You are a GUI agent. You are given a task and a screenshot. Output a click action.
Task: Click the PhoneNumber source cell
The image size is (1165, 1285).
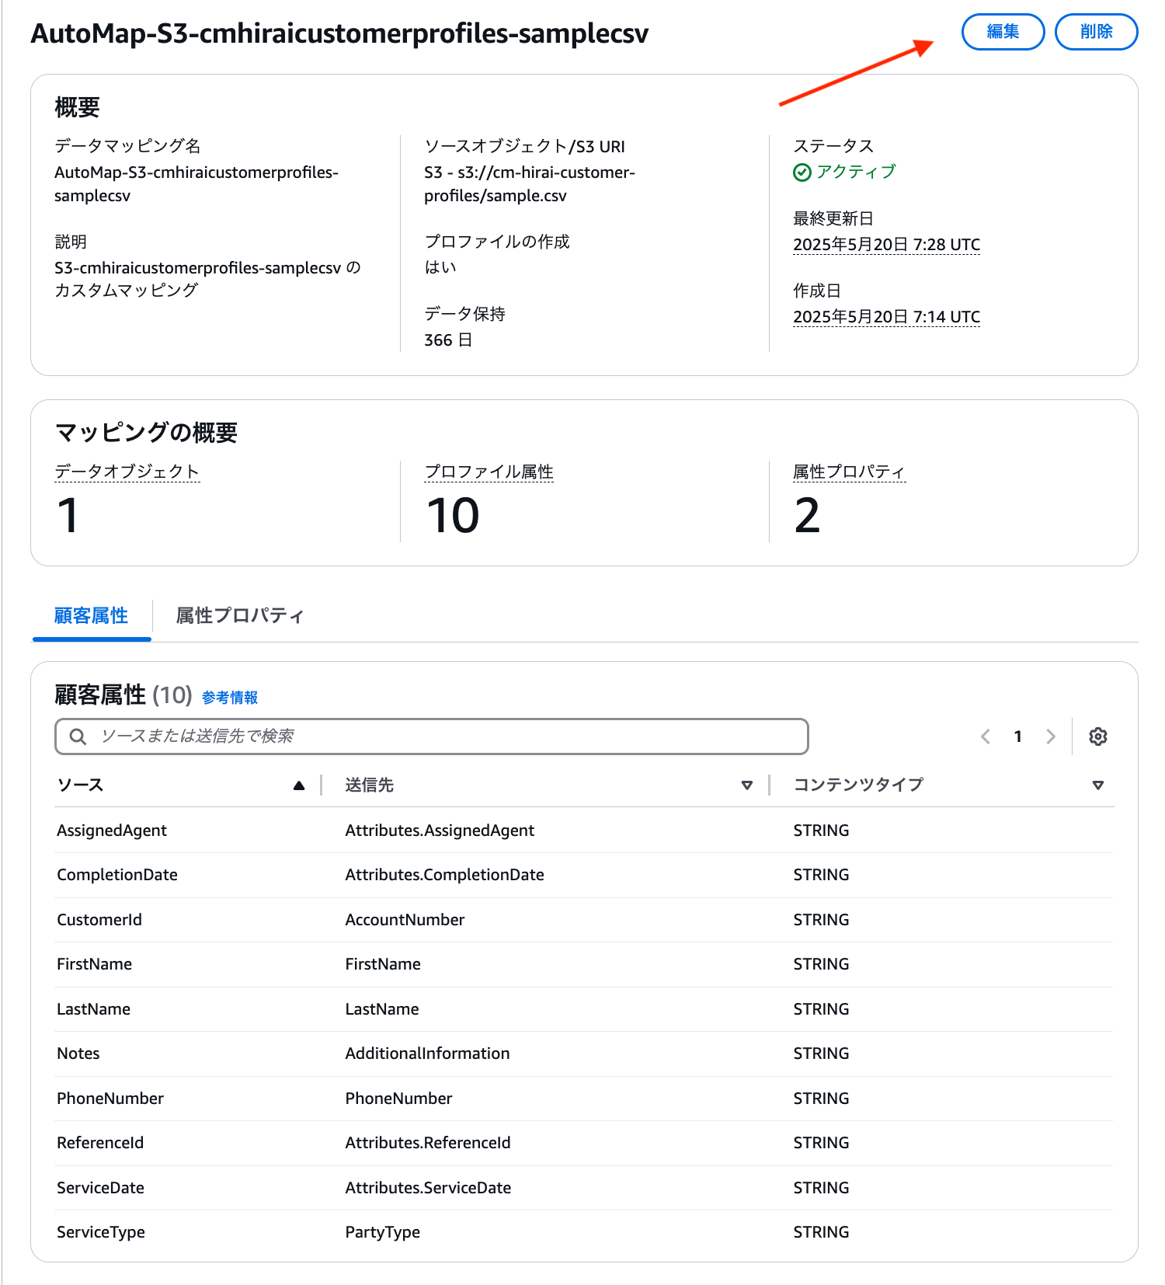110,1099
